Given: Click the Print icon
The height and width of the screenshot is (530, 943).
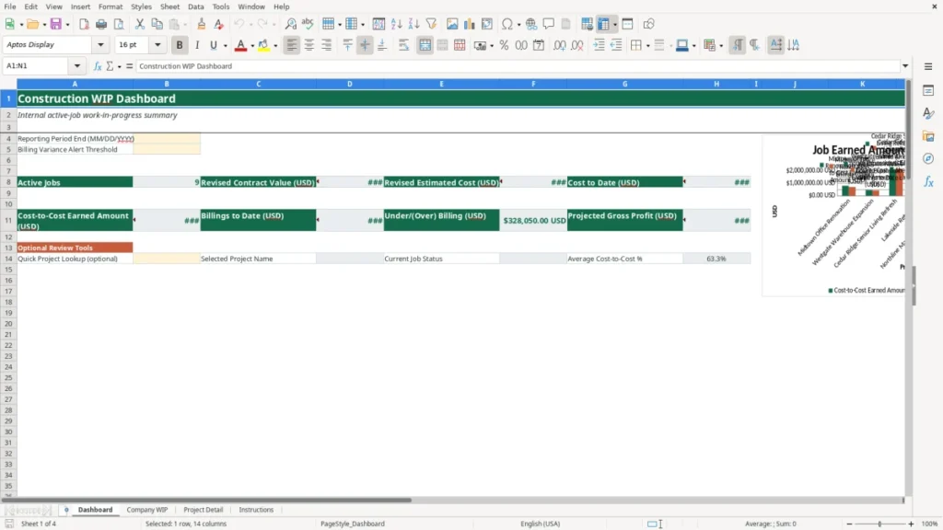Looking at the screenshot, I should click(101, 24).
